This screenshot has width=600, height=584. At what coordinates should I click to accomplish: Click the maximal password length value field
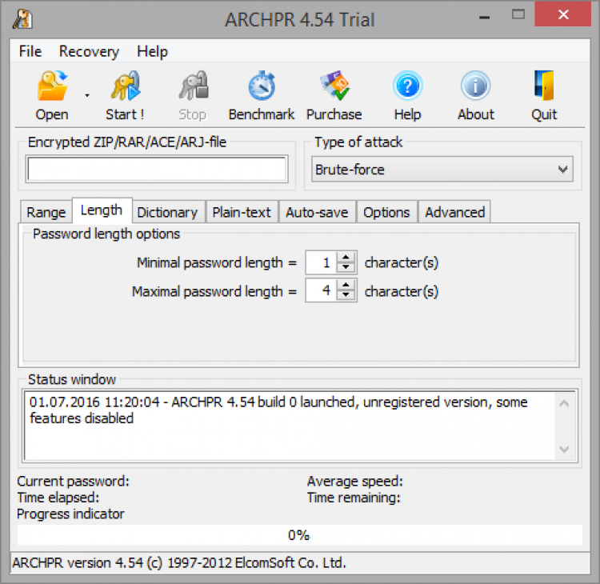(321, 290)
